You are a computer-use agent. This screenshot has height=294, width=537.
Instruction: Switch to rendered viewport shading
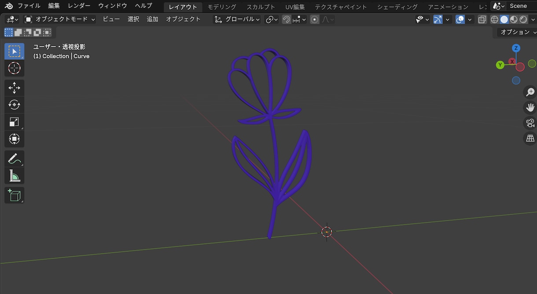[523, 19]
